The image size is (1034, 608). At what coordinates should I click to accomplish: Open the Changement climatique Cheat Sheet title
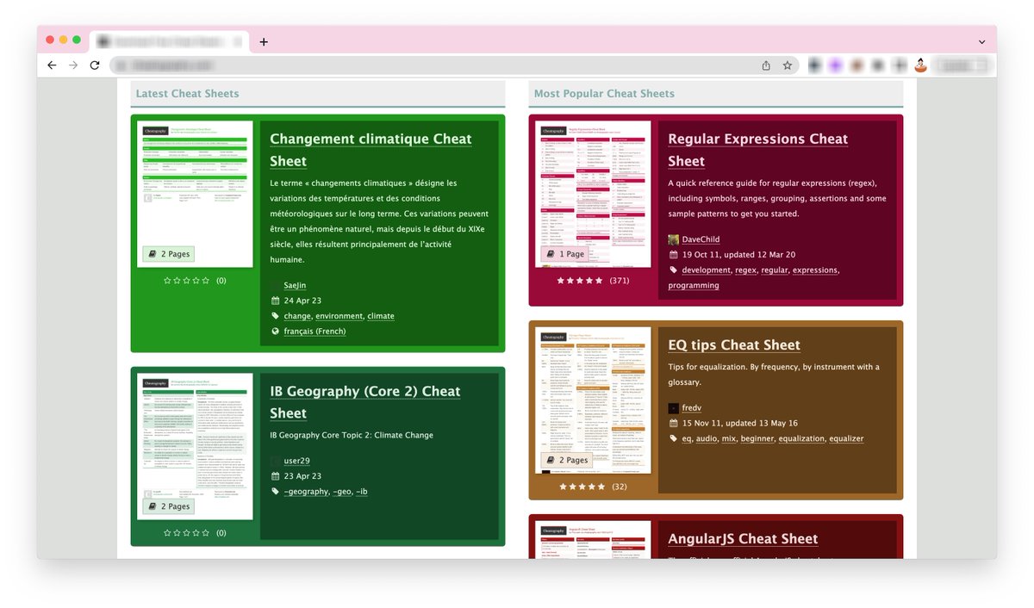point(371,150)
